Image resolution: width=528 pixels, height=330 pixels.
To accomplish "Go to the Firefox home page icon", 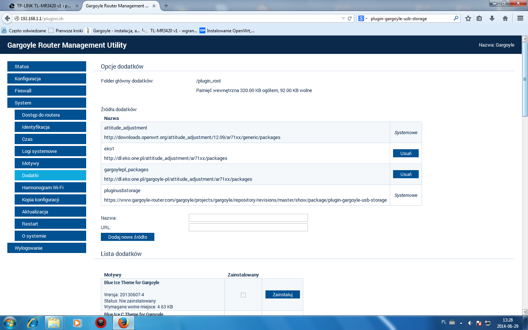I will (x=505, y=18).
